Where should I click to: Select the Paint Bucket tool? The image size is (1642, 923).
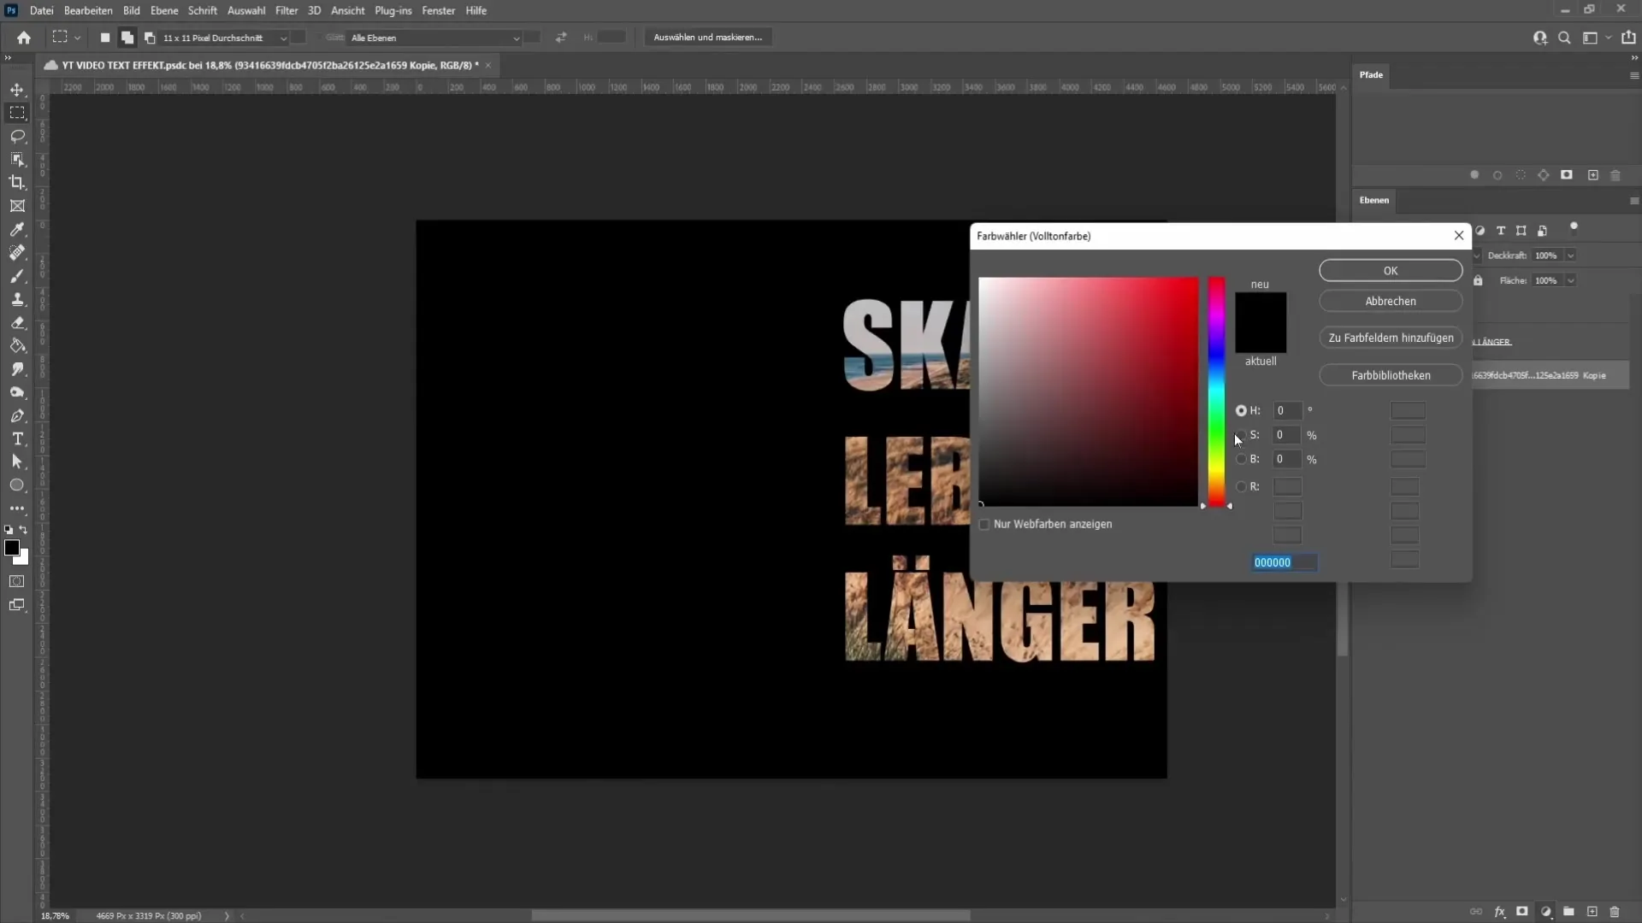pyautogui.click(x=17, y=346)
